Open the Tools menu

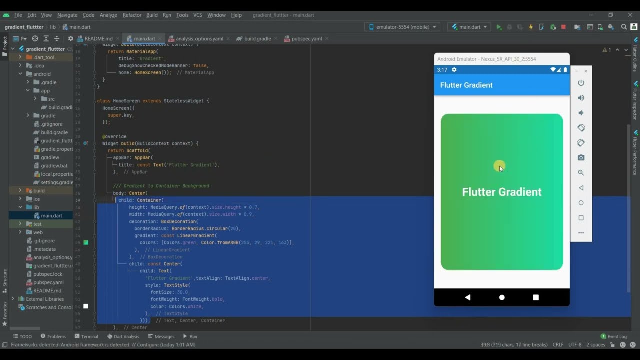[182, 15]
